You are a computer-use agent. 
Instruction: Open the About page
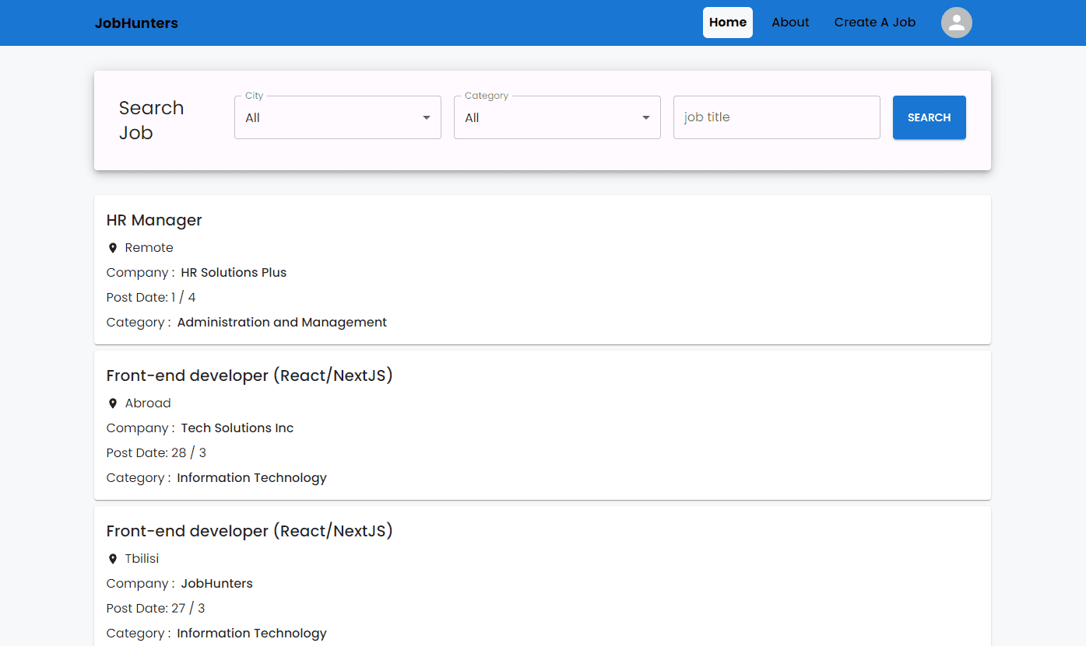tap(790, 23)
